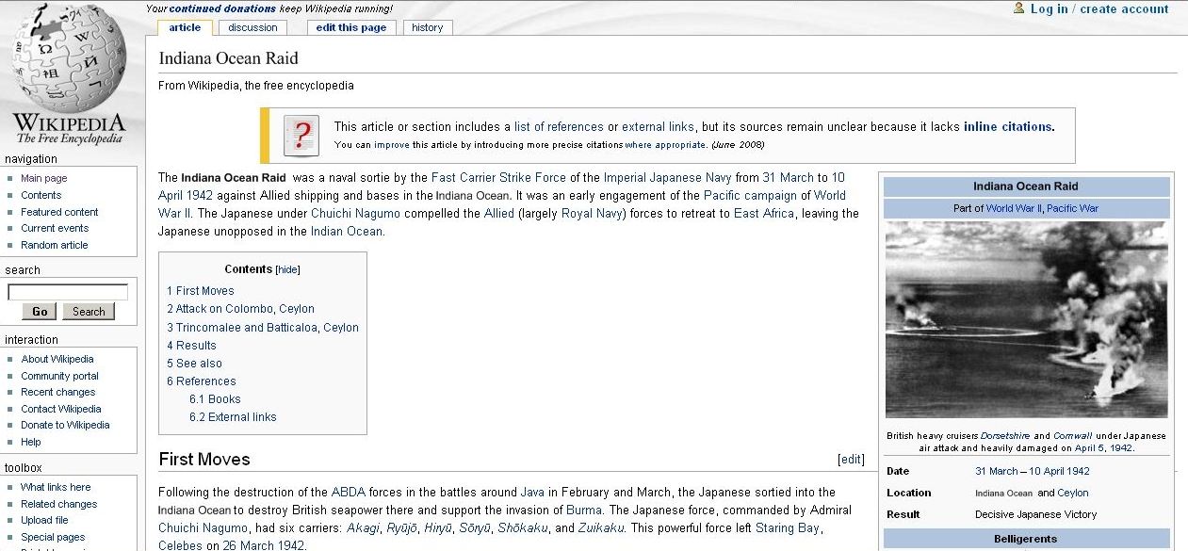Click the Go button
Viewport: 1188px width, 551px height.
pyautogui.click(x=40, y=312)
